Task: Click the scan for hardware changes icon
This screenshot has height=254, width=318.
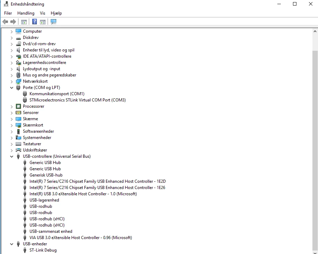Action: (54, 22)
